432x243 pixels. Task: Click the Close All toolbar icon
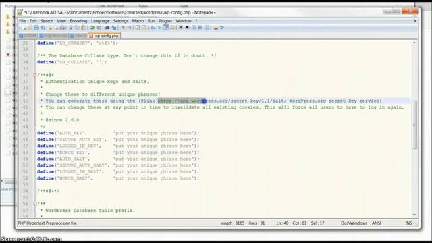(x=57, y=28)
